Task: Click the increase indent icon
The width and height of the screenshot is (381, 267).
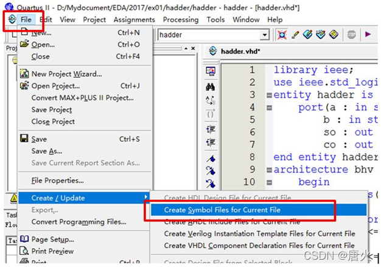Action: pyautogui.click(x=211, y=129)
